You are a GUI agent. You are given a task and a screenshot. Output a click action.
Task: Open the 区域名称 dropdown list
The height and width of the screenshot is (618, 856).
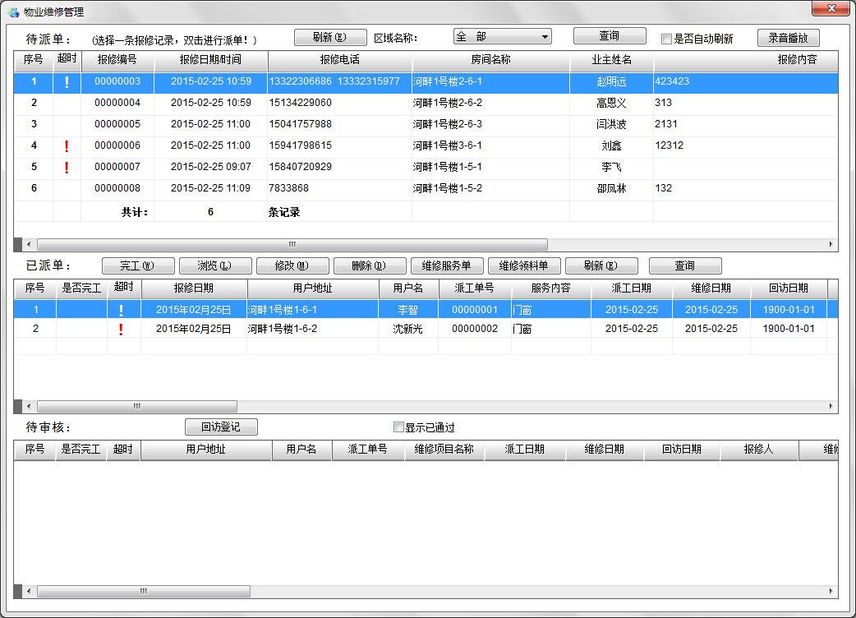(545, 37)
